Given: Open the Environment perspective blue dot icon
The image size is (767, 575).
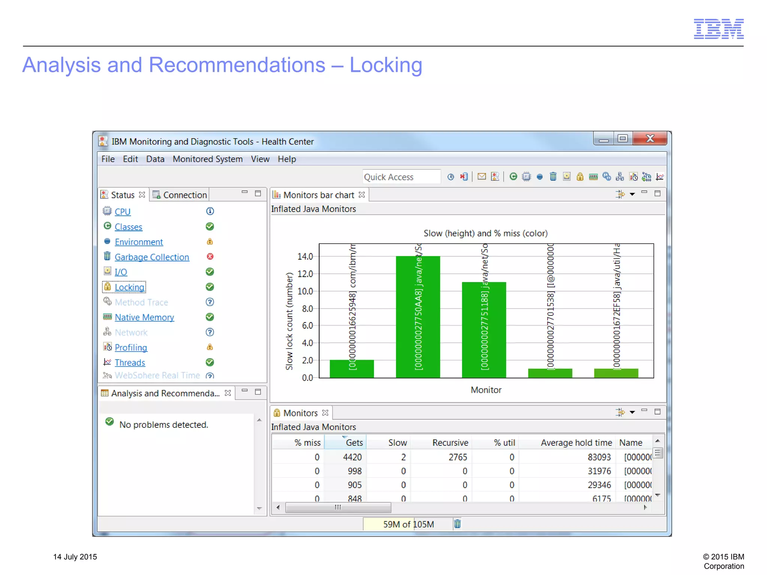Looking at the screenshot, I should pos(540,177).
